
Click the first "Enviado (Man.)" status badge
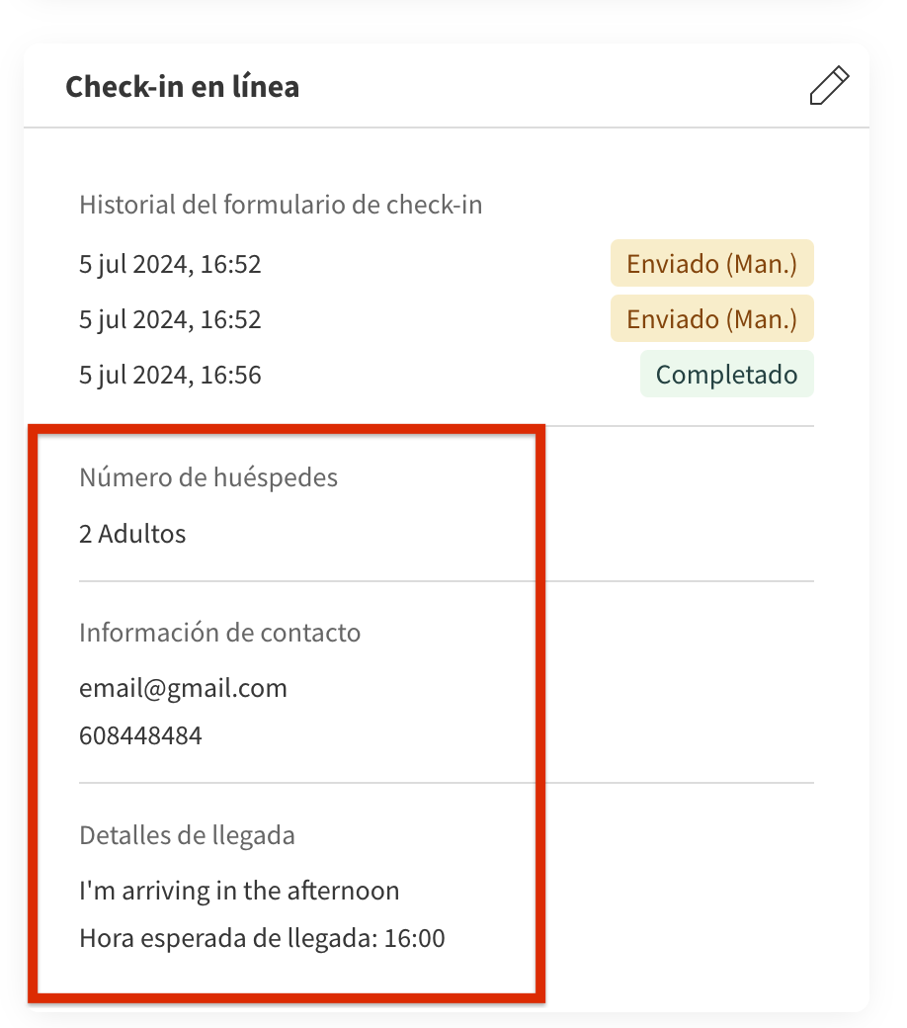(x=711, y=263)
